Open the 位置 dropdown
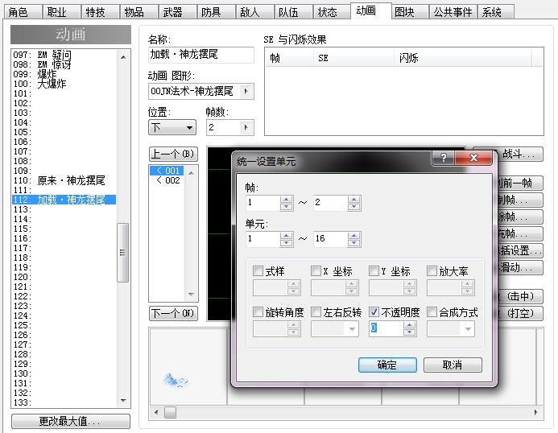558x433 pixels. click(x=172, y=127)
